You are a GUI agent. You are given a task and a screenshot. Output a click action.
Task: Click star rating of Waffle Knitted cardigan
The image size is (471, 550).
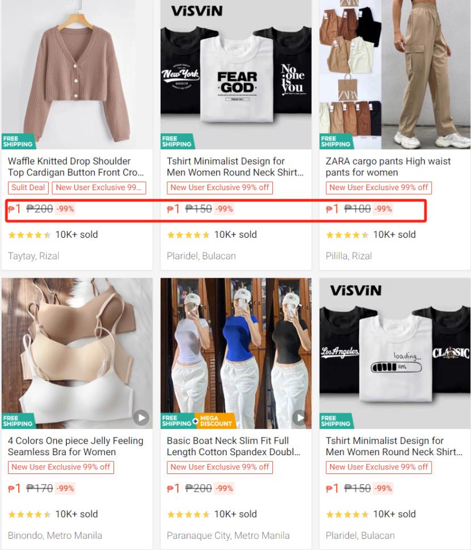[x=30, y=234]
